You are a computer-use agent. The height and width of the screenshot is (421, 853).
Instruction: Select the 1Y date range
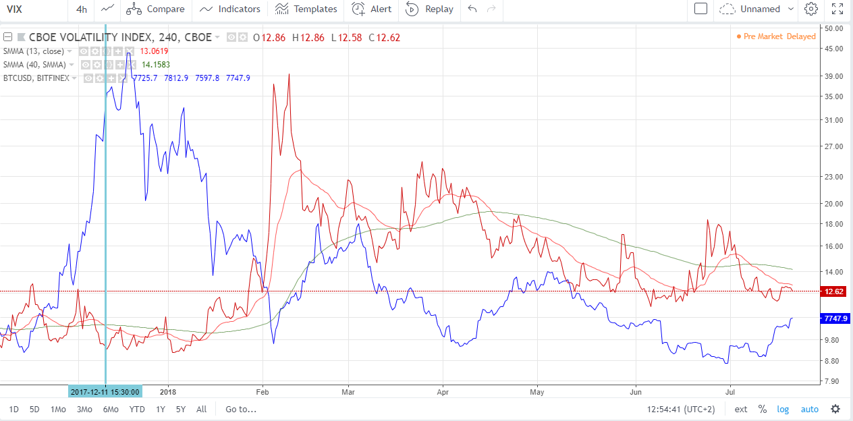tap(160, 409)
